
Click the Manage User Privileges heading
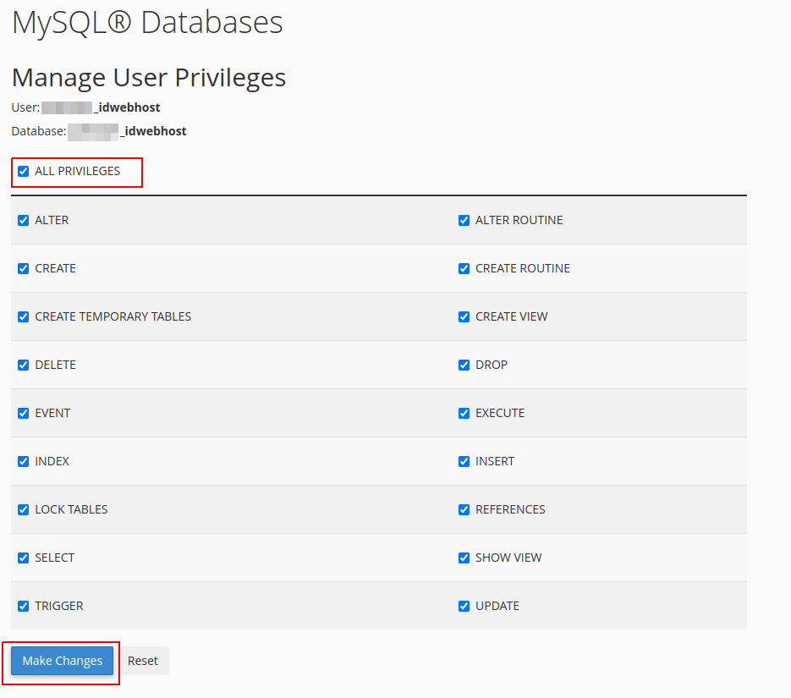pyautogui.click(x=149, y=78)
